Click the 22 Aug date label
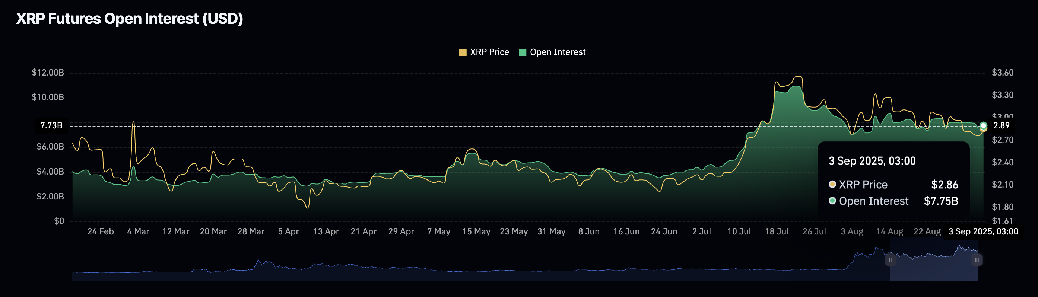The height and width of the screenshot is (297, 1038). (x=927, y=232)
